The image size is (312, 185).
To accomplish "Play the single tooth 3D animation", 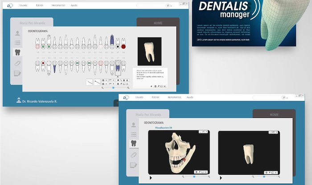I will (x=221, y=178).
